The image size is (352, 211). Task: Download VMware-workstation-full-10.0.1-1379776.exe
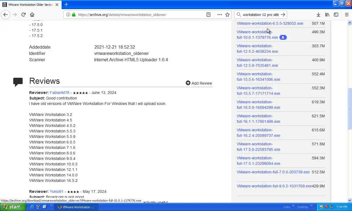click(x=257, y=35)
